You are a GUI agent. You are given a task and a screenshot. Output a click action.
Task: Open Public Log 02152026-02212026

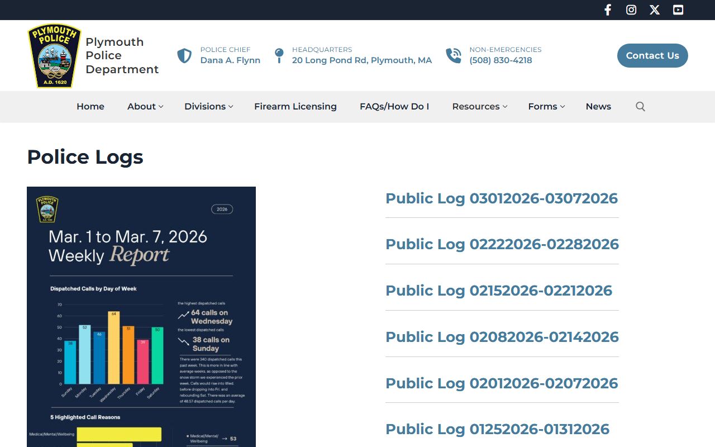(x=499, y=291)
